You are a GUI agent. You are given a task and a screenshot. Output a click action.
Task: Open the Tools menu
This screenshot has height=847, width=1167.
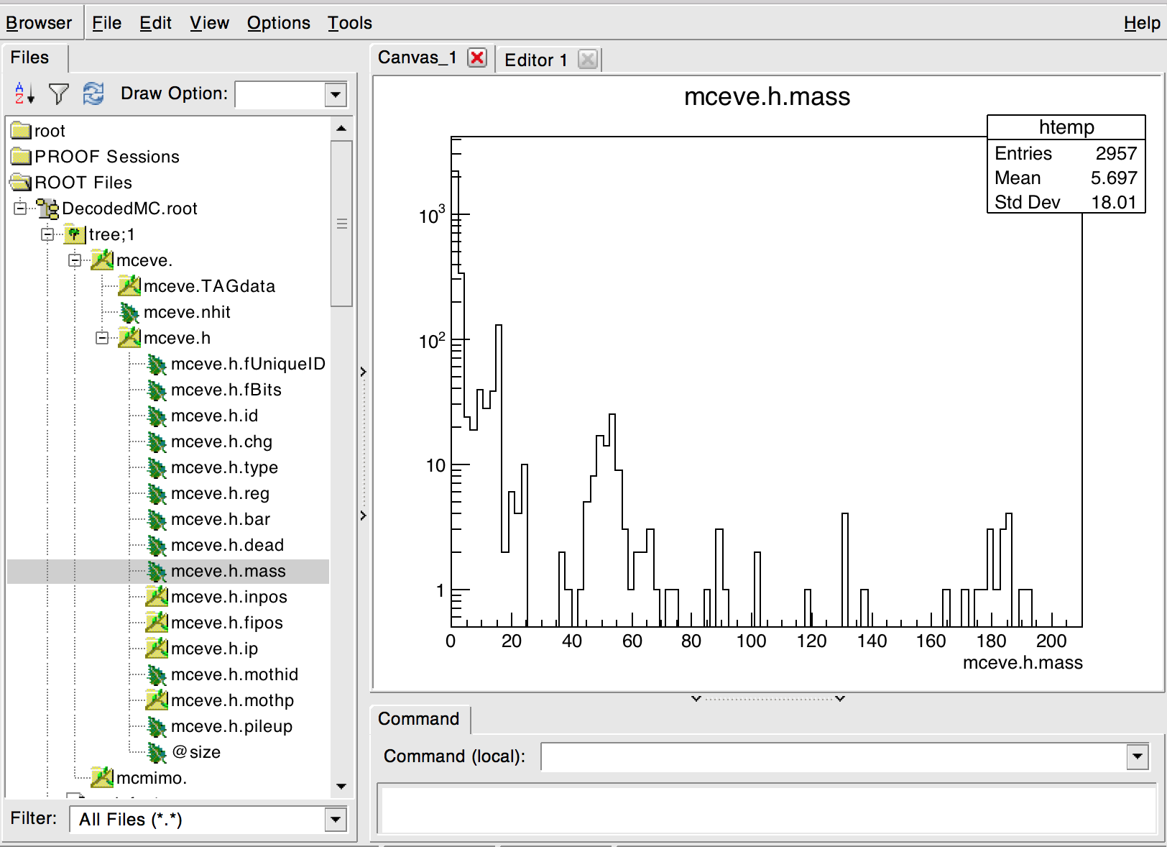coord(349,23)
